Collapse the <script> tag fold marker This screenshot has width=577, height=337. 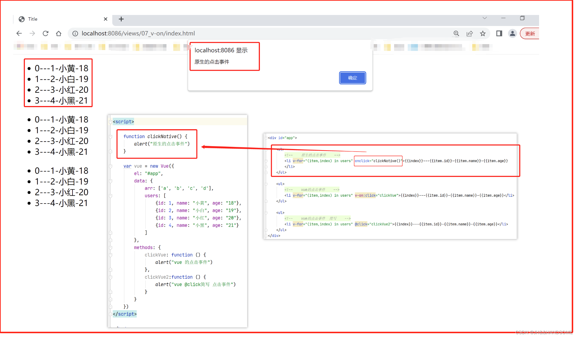[110, 122]
